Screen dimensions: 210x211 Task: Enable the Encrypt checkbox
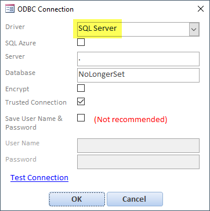81,88
